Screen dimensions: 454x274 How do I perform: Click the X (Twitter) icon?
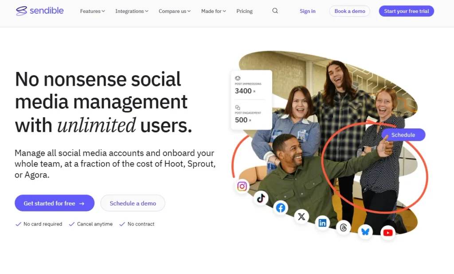click(301, 217)
